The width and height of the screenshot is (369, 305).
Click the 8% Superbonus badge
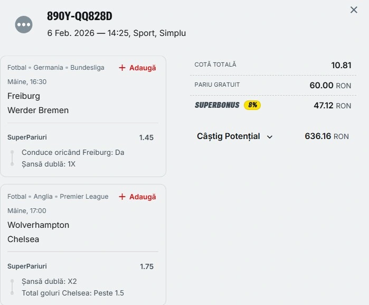[x=252, y=105]
